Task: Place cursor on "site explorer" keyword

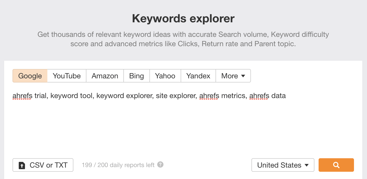Action: pos(176,96)
